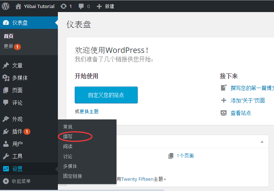The width and height of the screenshot is (274, 191).
Task: Click the 用户 user silhouette icon
Action: click(6, 144)
